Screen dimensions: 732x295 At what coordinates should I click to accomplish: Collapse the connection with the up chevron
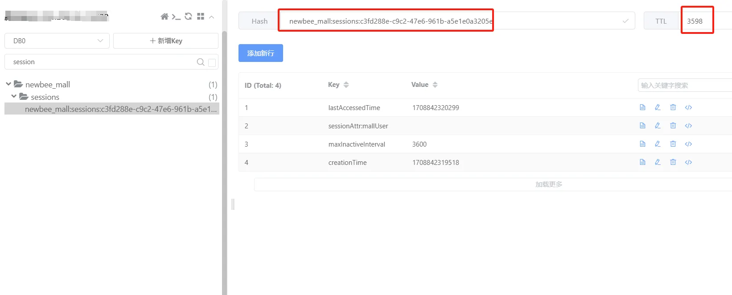[x=212, y=17]
